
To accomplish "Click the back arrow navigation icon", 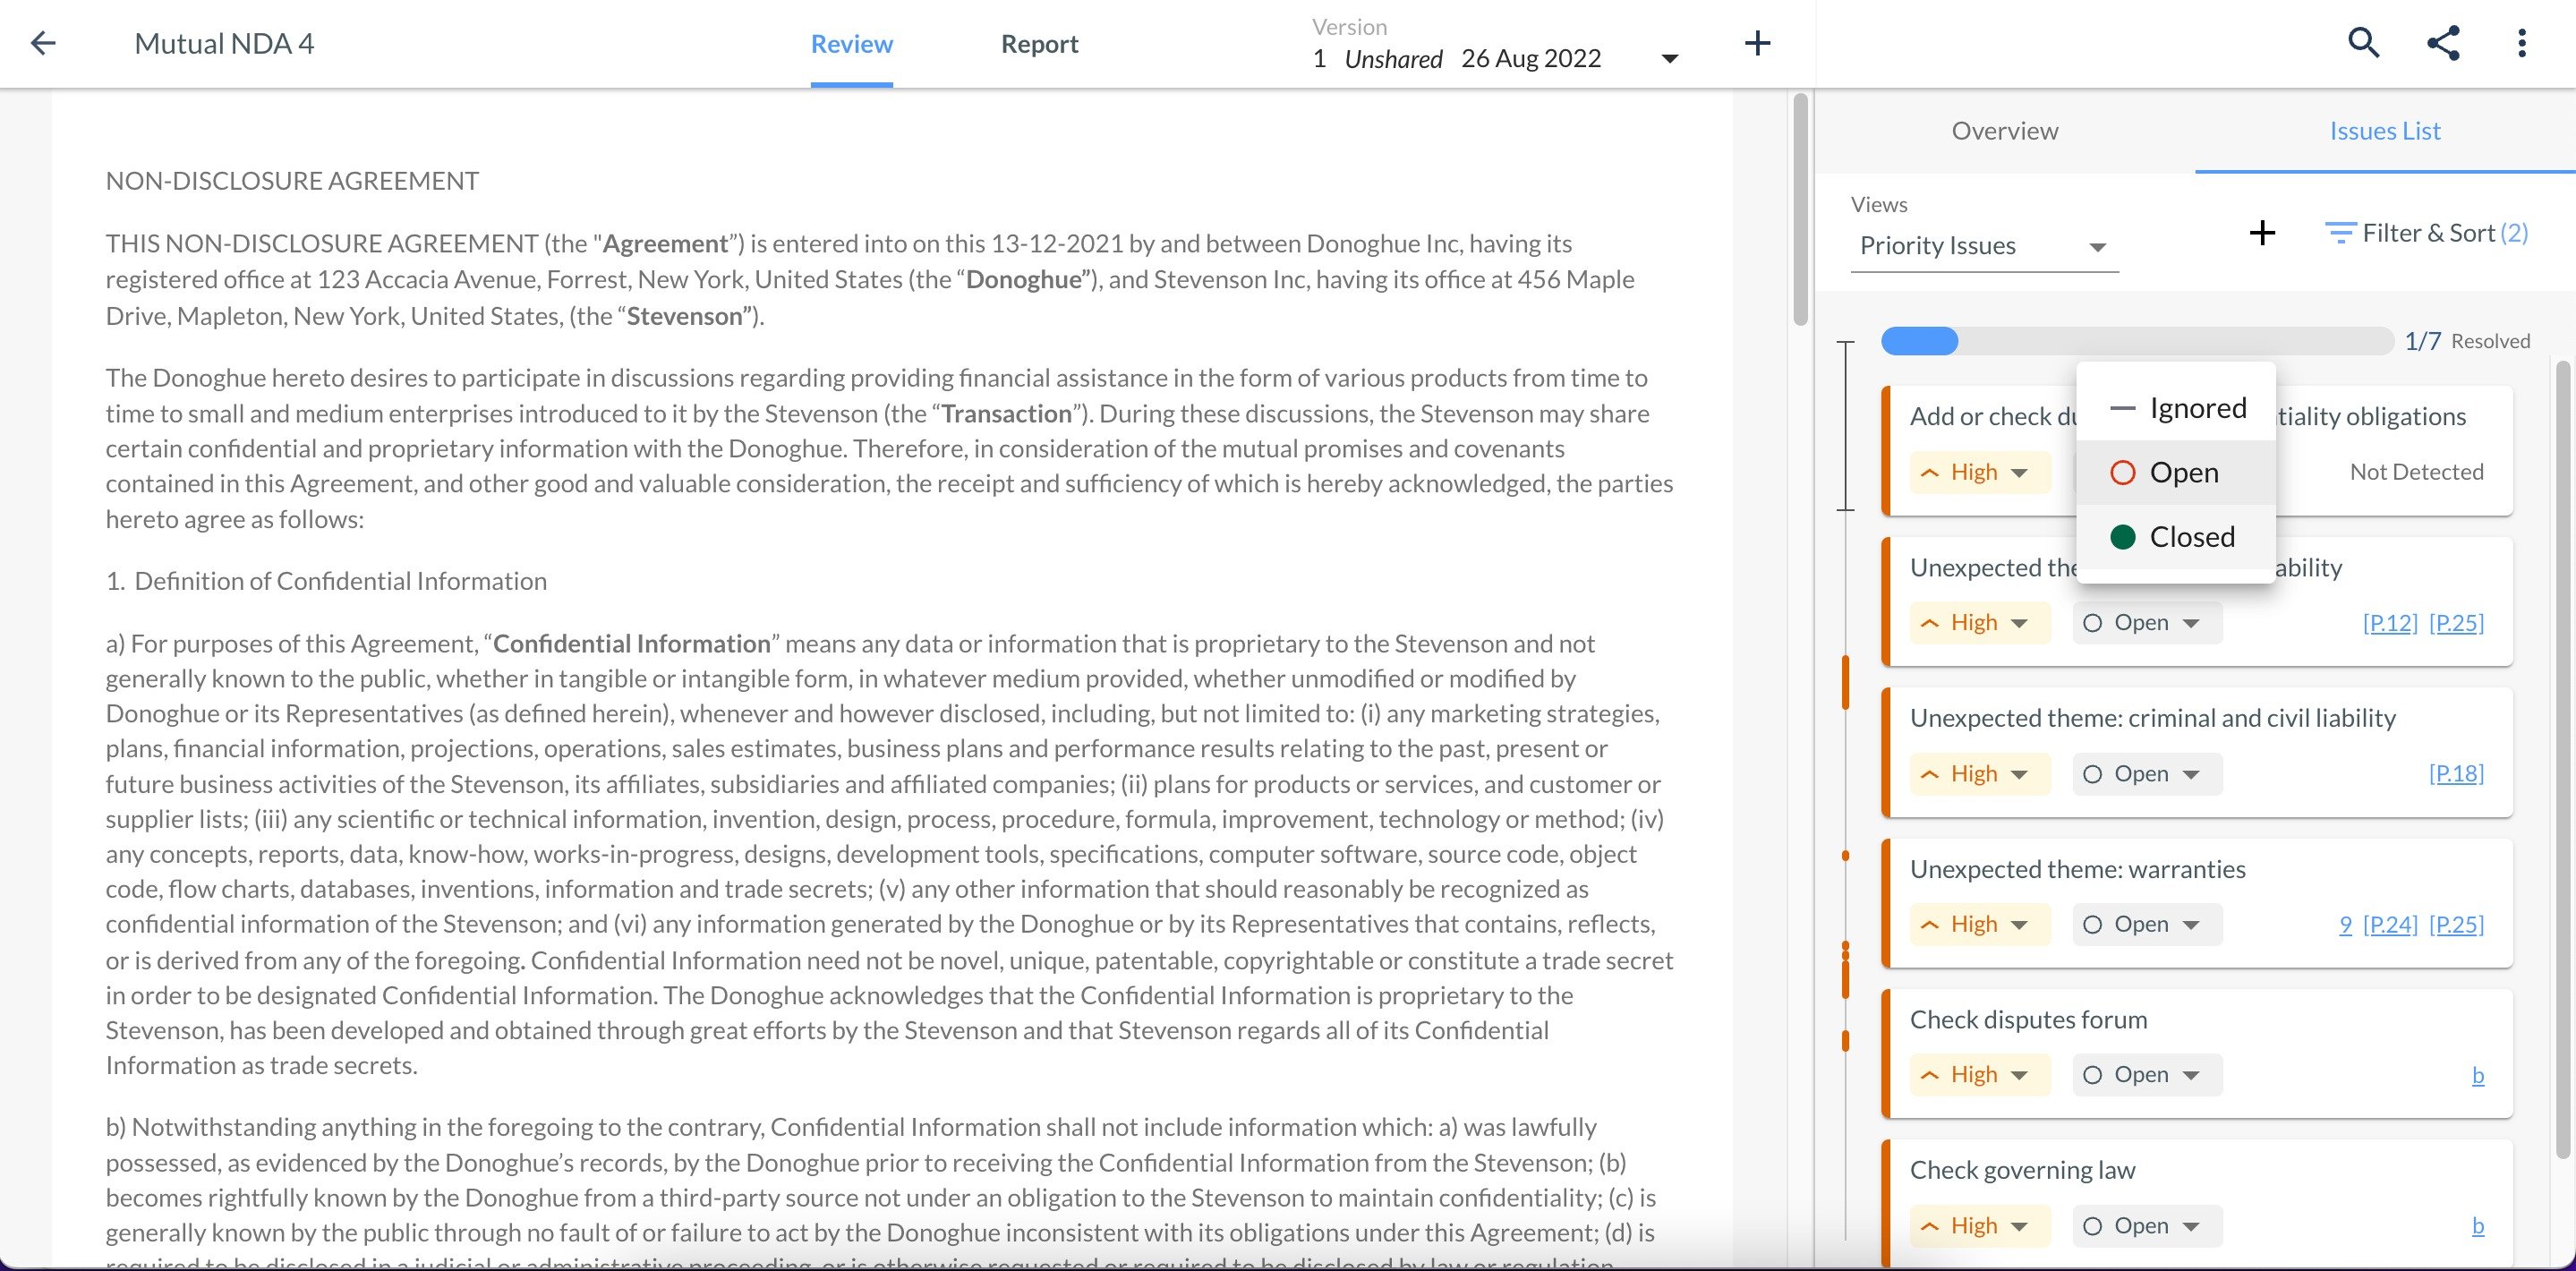I will 43,43.
